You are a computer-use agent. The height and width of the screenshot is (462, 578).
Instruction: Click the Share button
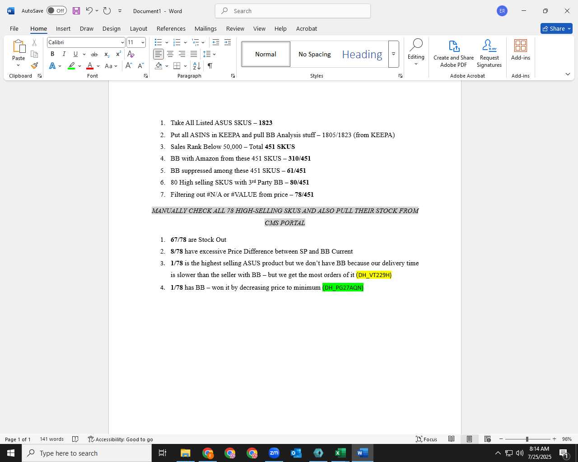coord(556,28)
